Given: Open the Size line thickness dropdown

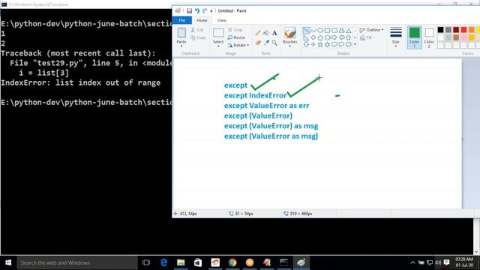Looking at the screenshot, I should pos(396,37).
